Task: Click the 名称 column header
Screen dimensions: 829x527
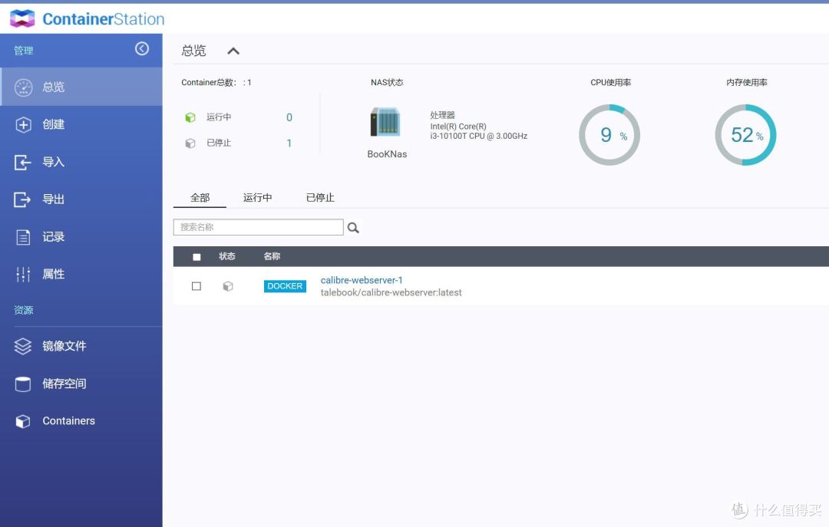Action: tap(272, 256)
